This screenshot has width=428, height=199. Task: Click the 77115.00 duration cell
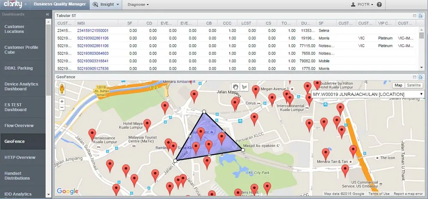(307, 46)
